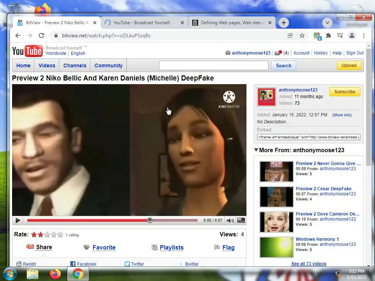Close the BitView tab

(95, 23)
